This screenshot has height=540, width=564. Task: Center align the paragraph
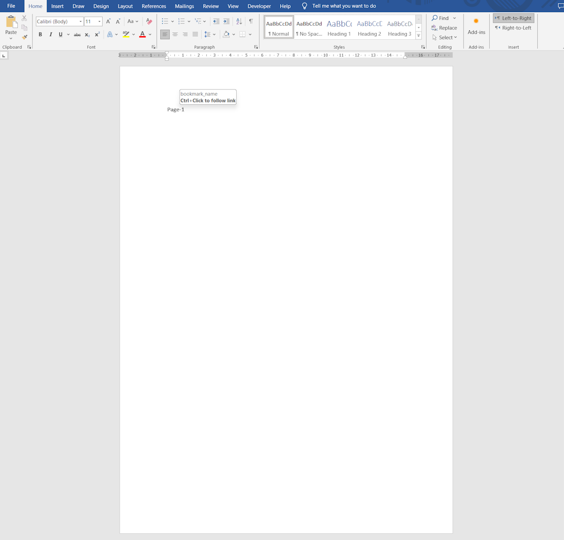click(175, 35)
